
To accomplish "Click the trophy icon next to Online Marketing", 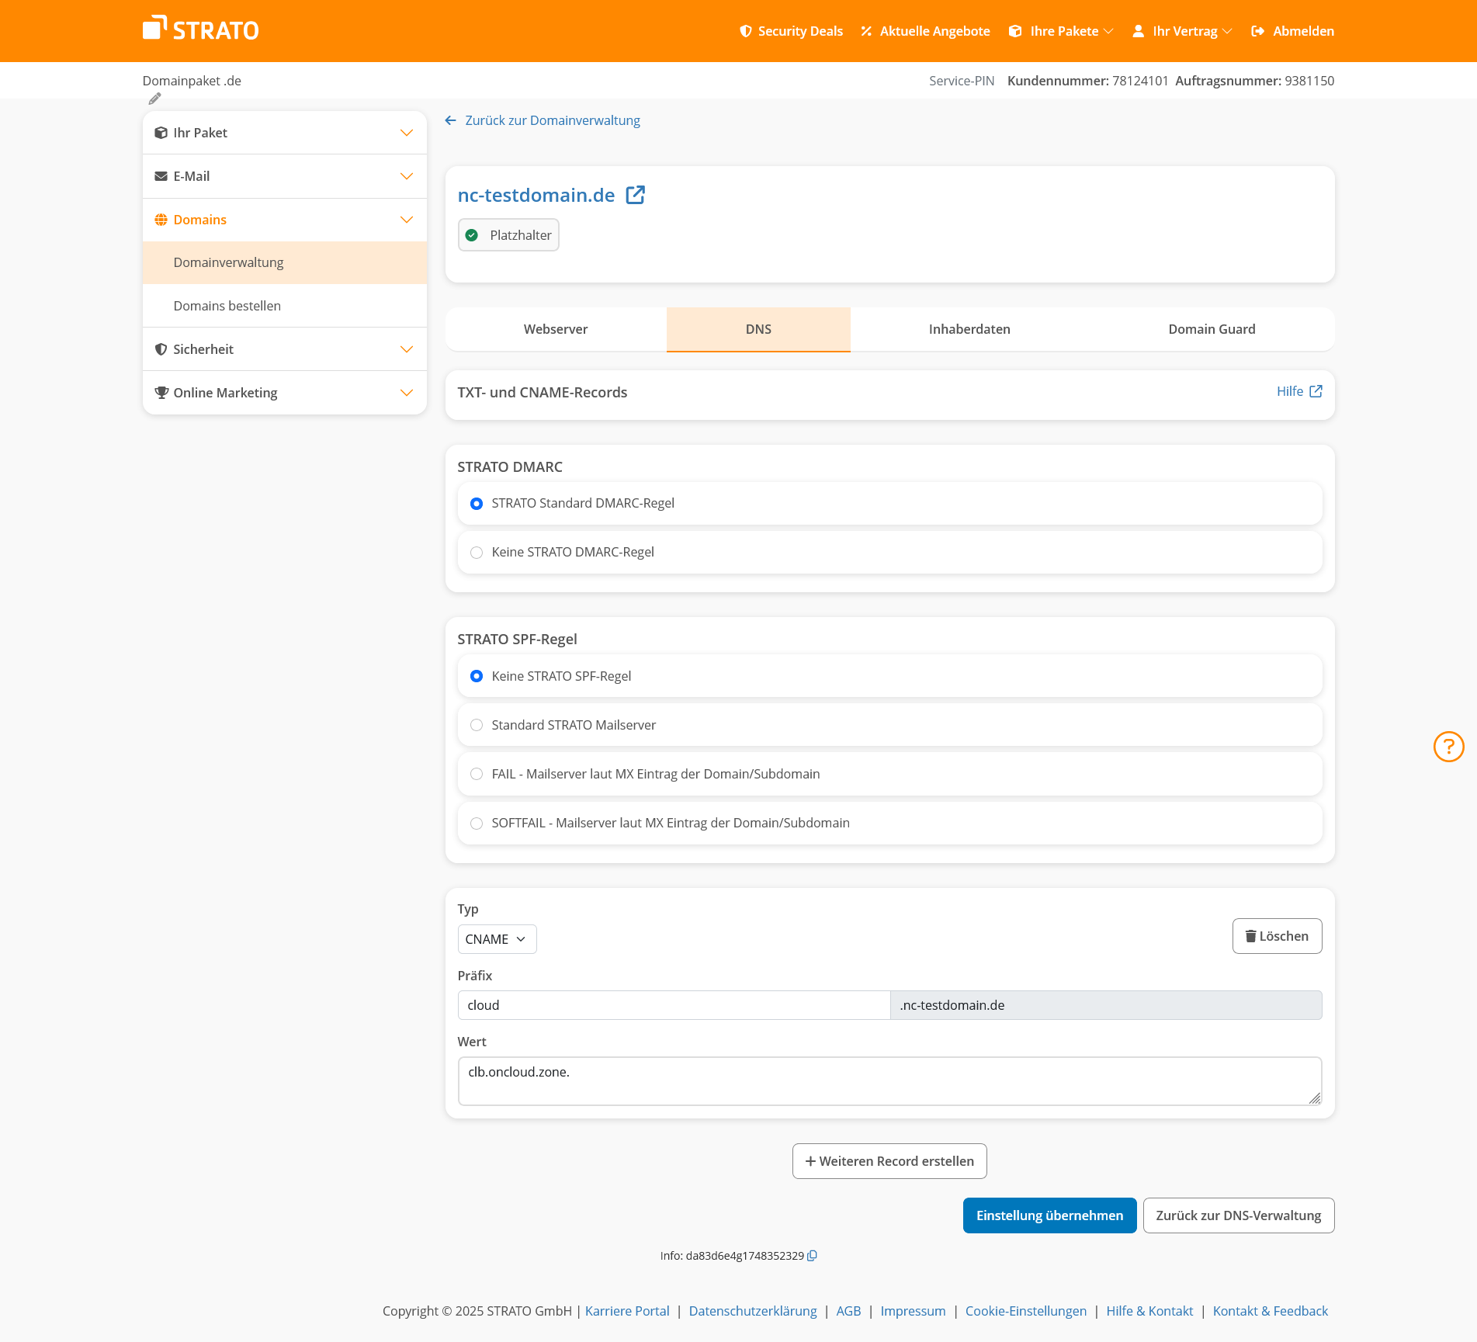I will point(161,393).
